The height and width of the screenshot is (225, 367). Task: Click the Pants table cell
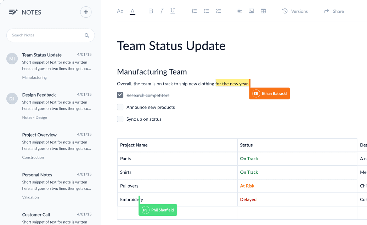(177, 158)
